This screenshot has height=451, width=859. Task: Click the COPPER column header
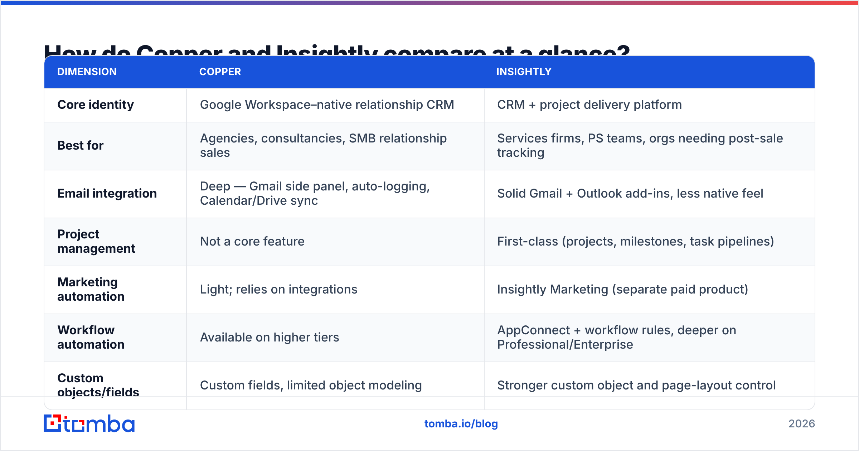coord(220,72)
